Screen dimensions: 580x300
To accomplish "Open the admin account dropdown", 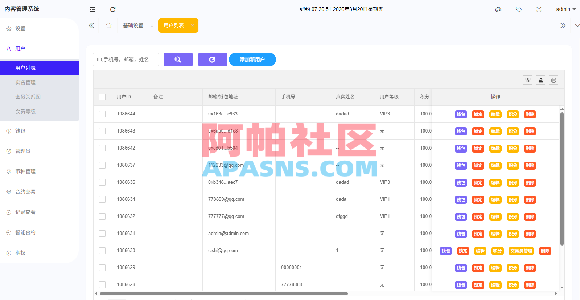I will point(566,9).
